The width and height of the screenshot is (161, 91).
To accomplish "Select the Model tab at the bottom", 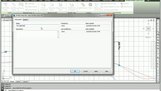I will point(12,81).
